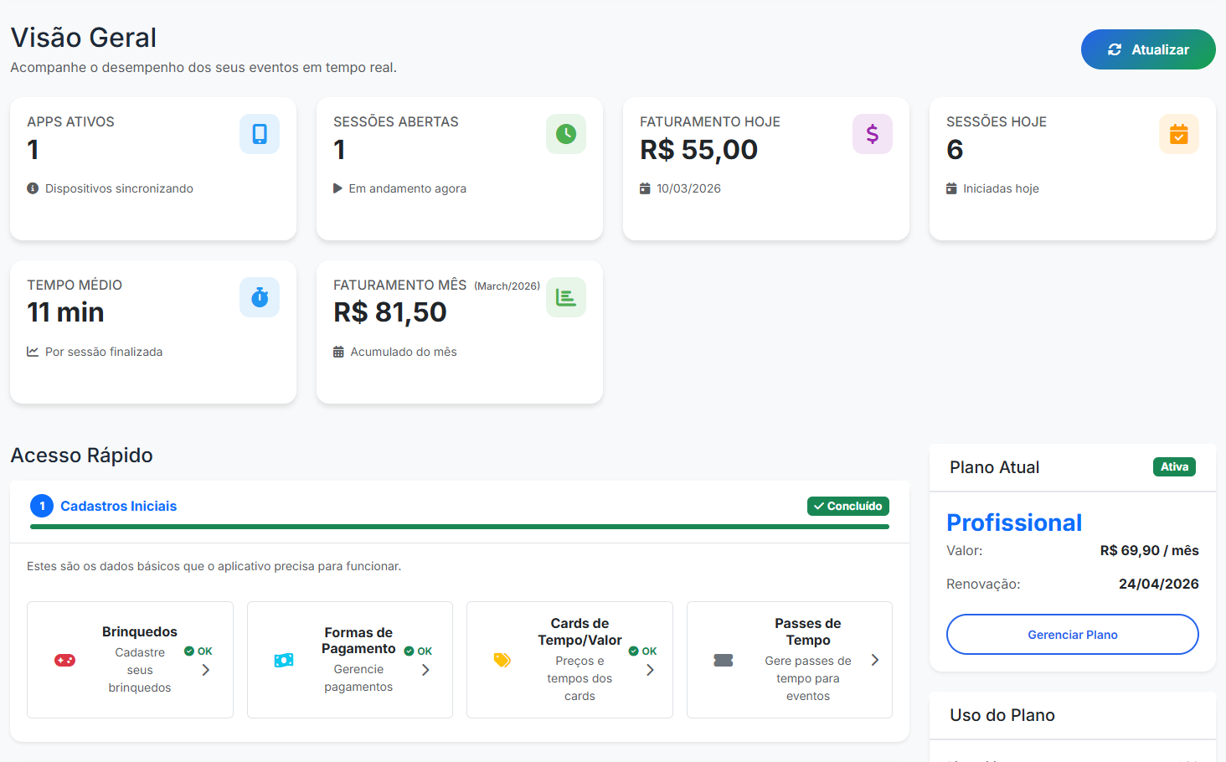Click the clock icon on Sessões Abertas card
This screenshot has width=1226, height=762.
(566, 133)
